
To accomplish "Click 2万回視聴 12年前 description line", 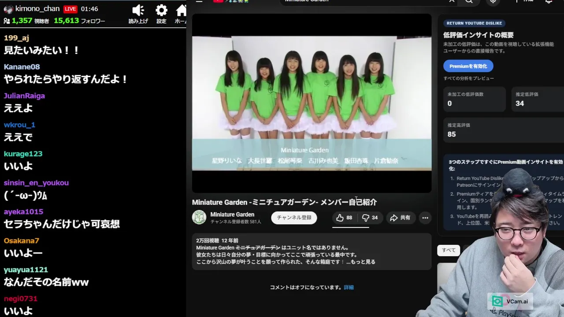I will click(217, 241).
